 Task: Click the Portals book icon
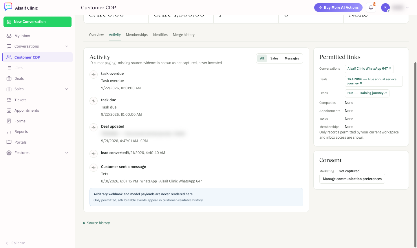(9, 142)
